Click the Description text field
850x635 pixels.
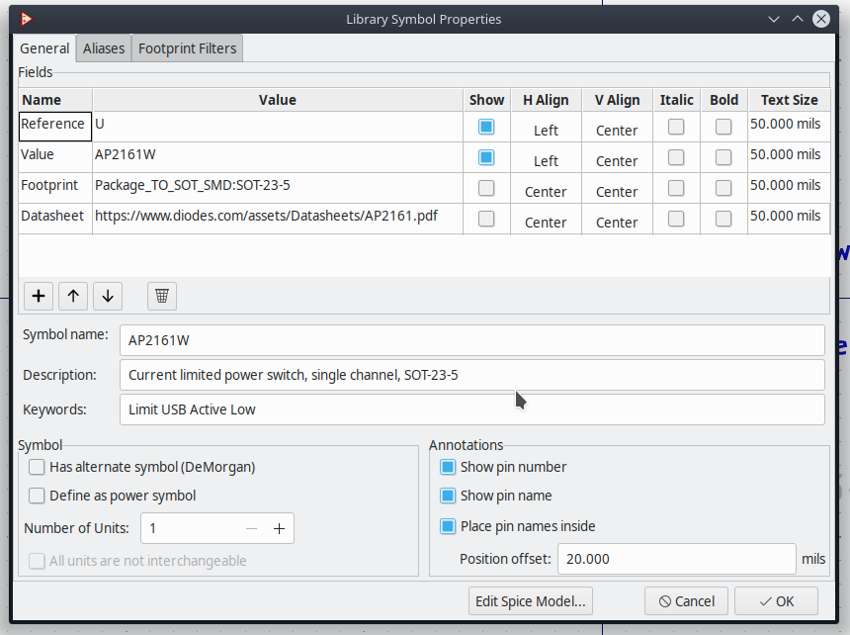pos(471,375)
